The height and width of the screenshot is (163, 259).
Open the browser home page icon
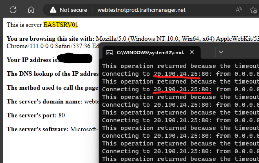31,10
